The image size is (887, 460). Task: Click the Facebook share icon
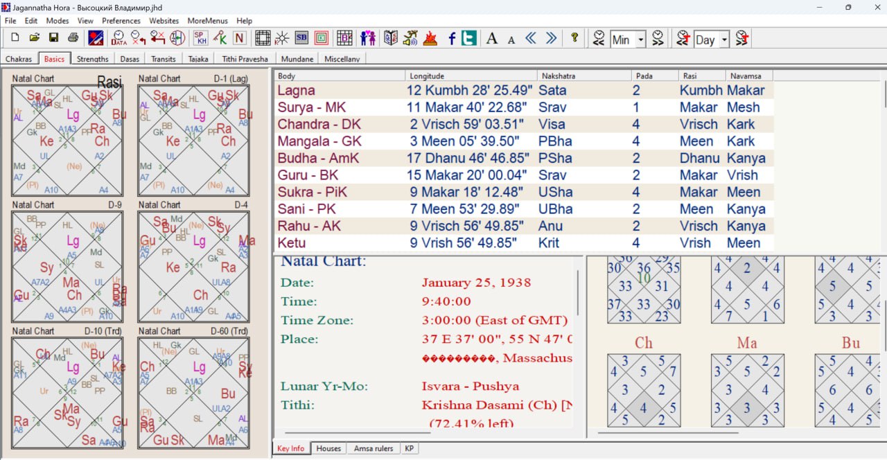(452, 39)
